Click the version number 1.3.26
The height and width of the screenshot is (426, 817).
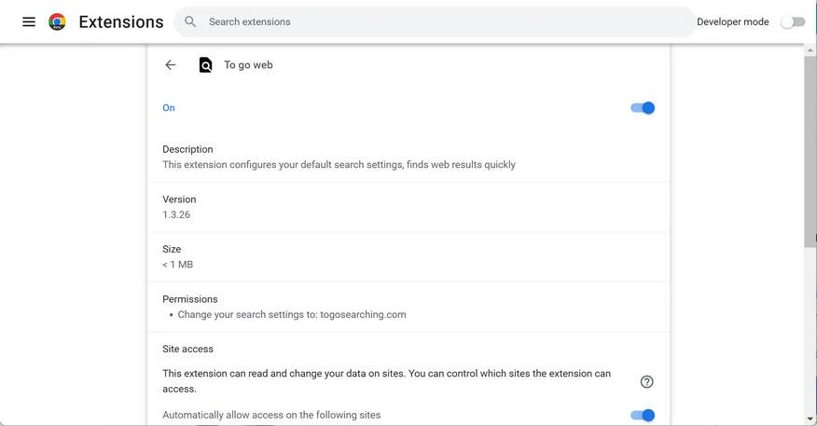point(176,214)
